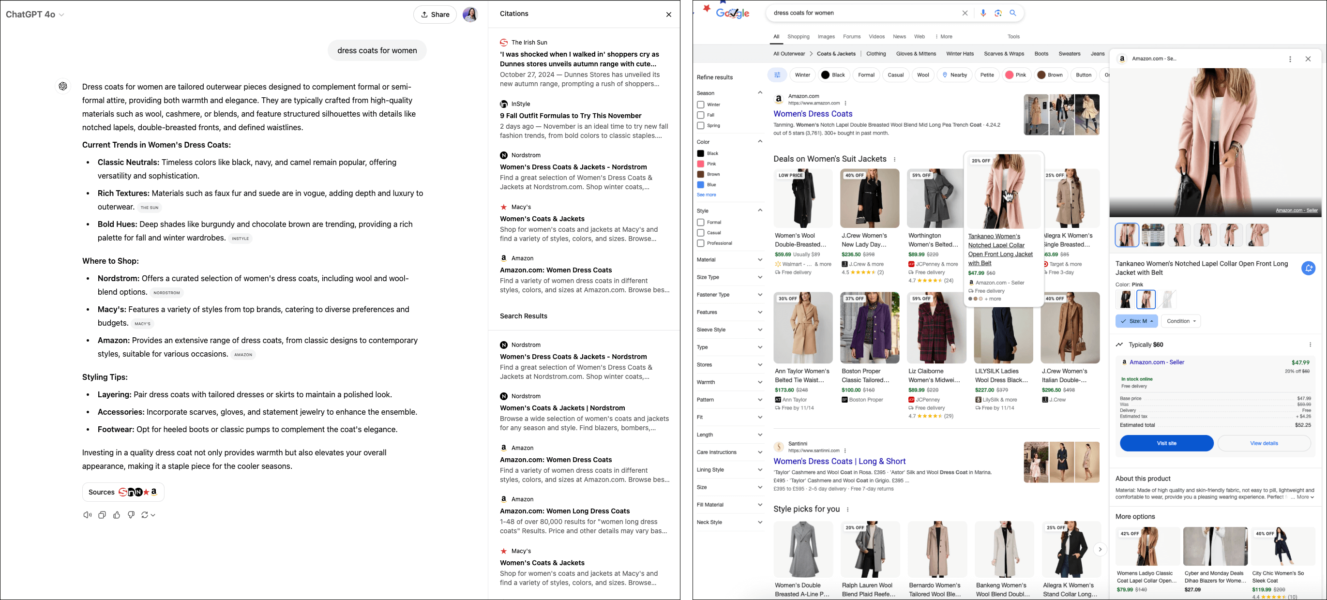Check the Professional style checkbox

coord(701,243)
